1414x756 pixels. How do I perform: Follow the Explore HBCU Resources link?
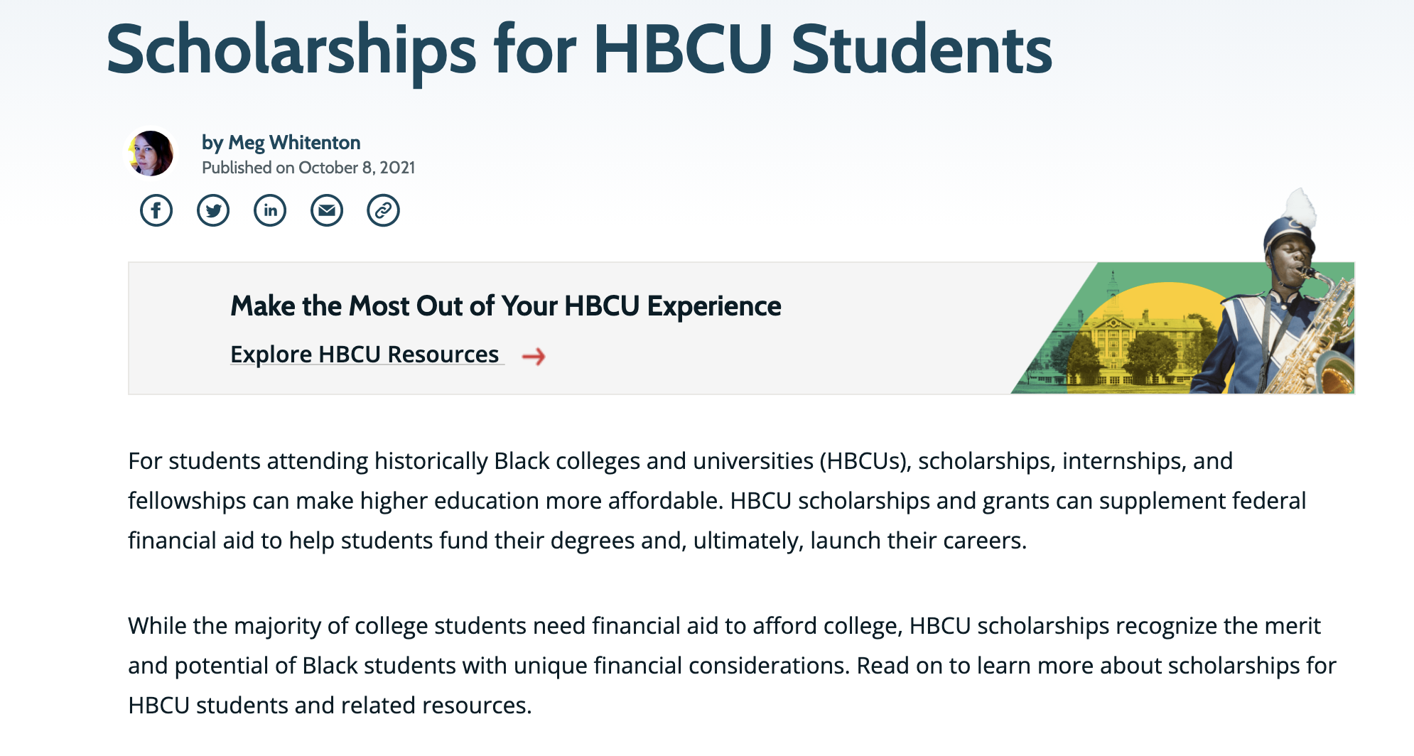(x=365, y=354)
